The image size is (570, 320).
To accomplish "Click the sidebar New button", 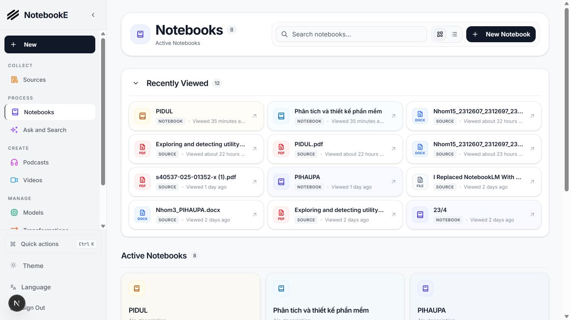I will [x=50, y=44].
